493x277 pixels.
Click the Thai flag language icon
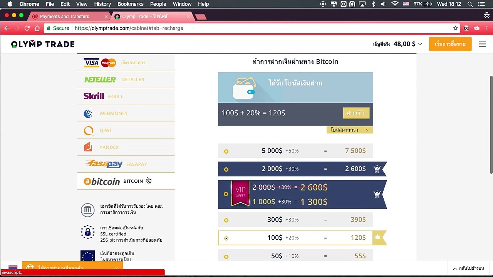[13, 268]
